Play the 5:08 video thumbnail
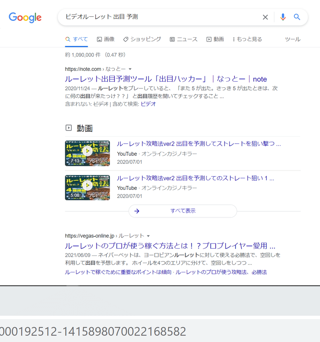Image resolution: width=320 pixels, height=342 pixels. pos(87,187)
